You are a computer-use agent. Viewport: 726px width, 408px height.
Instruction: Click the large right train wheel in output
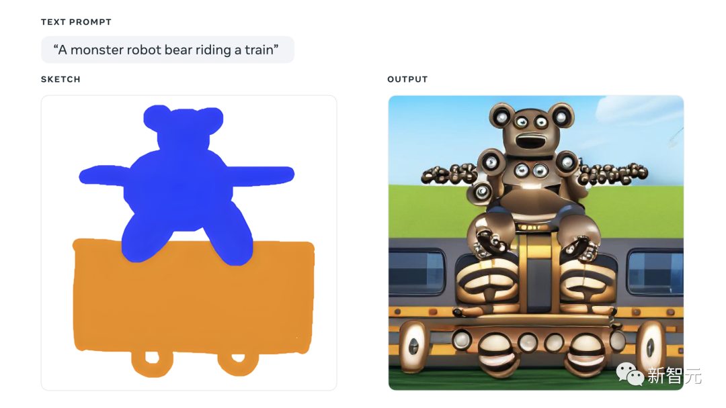coord(651,346)
